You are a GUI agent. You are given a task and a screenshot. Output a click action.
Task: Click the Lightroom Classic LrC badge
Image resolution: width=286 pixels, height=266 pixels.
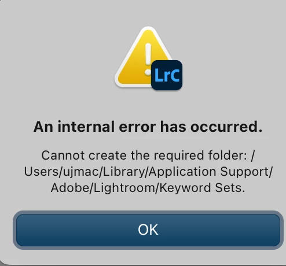[167, 75]
